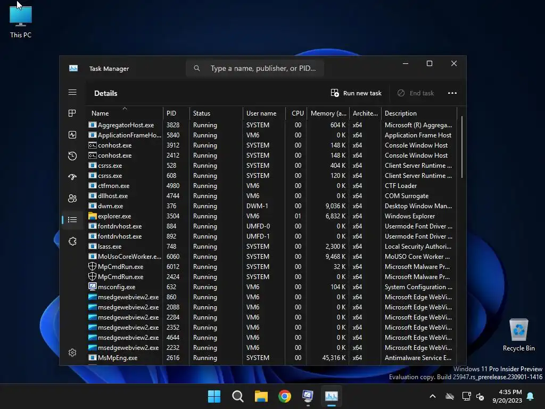Image resolution: width=545 pixels, height=409 pixels.
Task: Select csrss.exe with PID 528
Action: pos(271,165)
